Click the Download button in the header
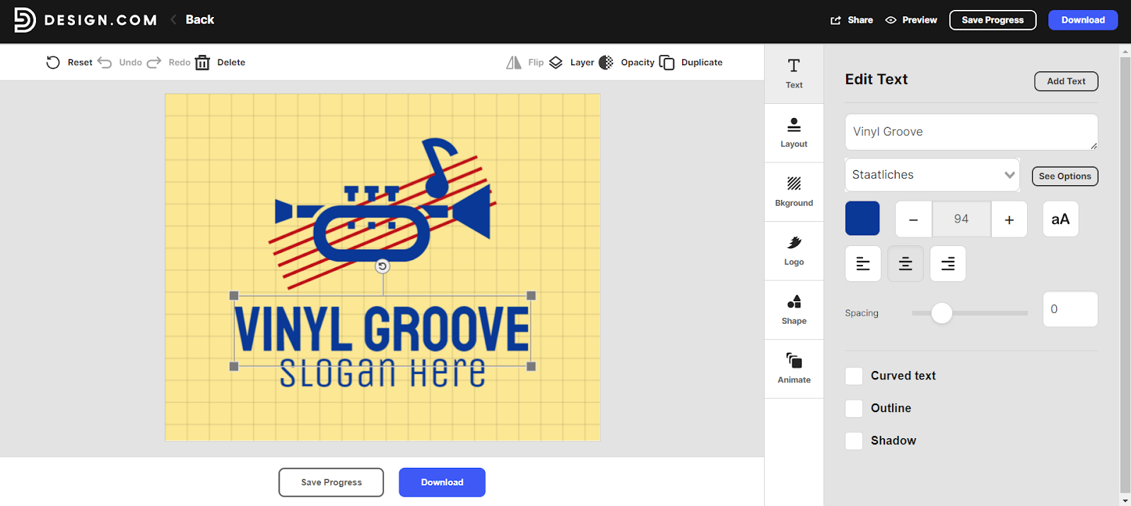 pyautogui.click(x=1083, y=20)
